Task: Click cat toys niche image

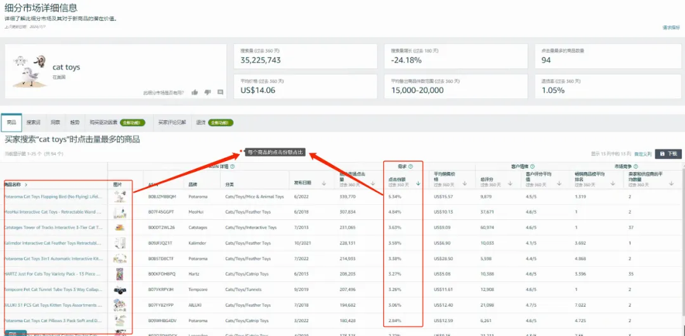Action: (30, 70)
